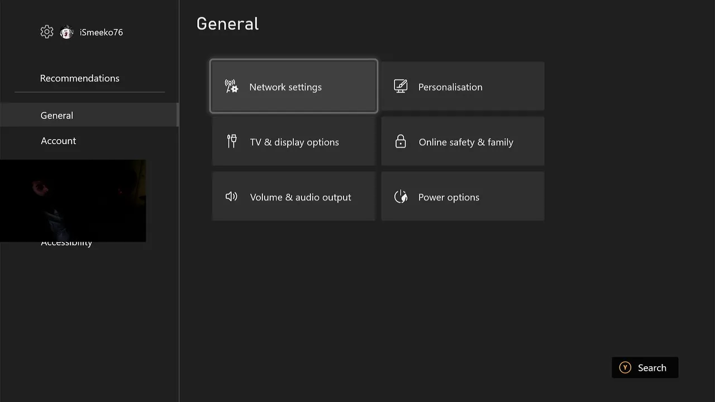
Task: Open the Recommendations menu item
Action: pos(80,78)
